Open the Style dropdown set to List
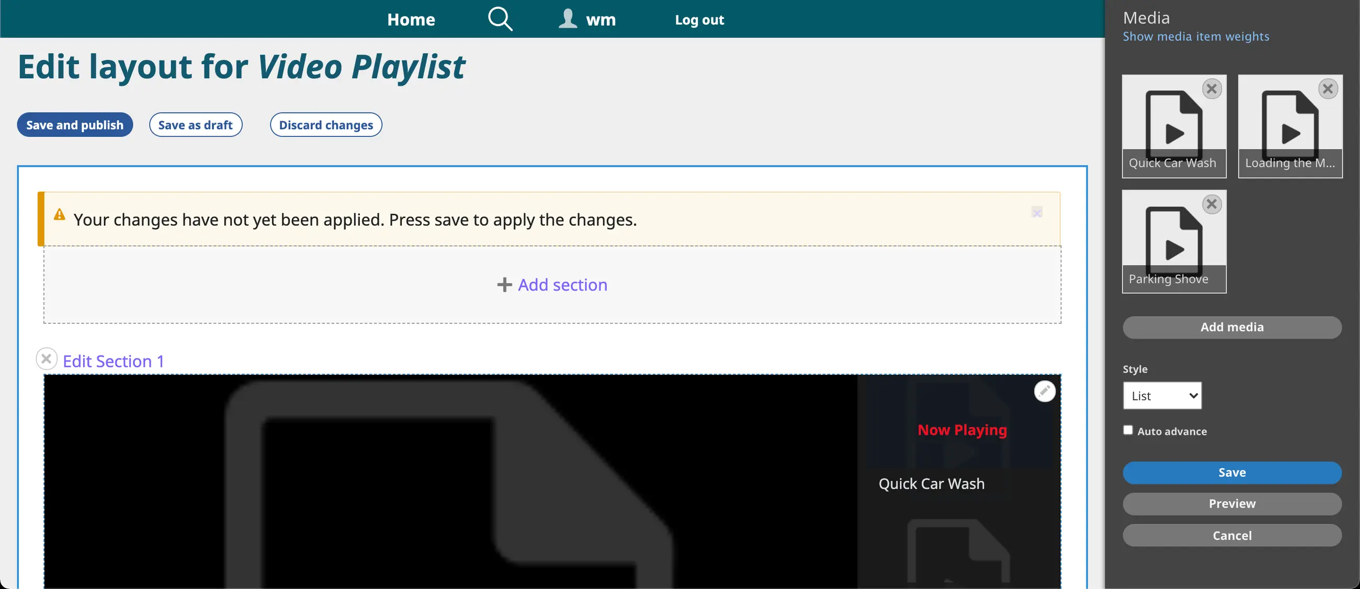This screenshot has width=1360, height=589. (x=1162, y=396)
